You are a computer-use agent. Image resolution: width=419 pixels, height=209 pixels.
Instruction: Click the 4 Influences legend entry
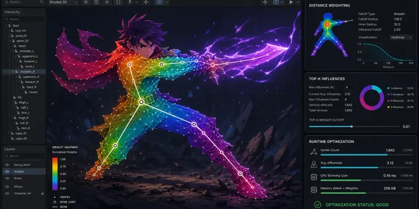(400, 107)
